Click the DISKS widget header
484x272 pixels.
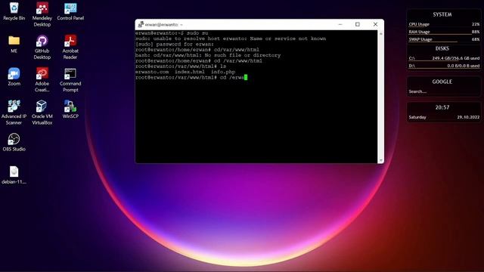click(x=442, y=48)
